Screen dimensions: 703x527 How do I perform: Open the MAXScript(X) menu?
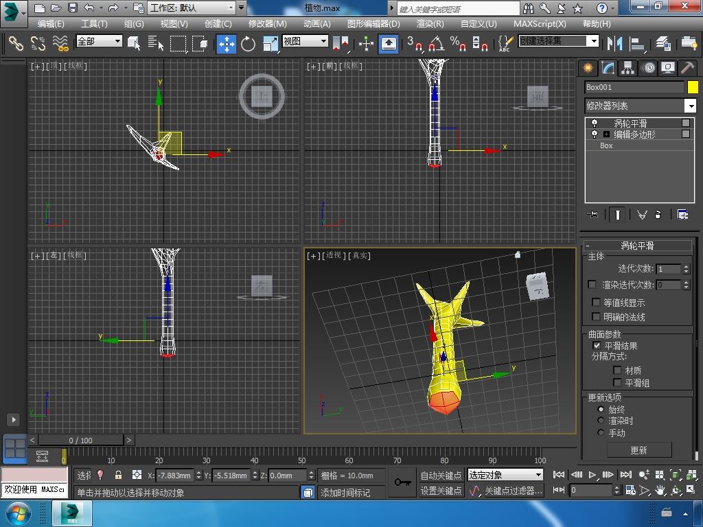[540, 24]
